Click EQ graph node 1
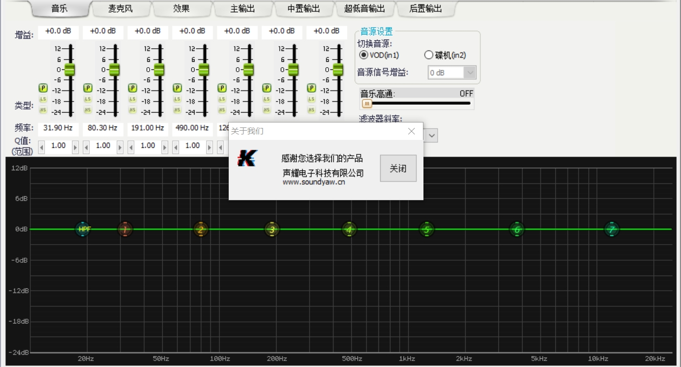 pyautogui.click(x=125, y=229)
